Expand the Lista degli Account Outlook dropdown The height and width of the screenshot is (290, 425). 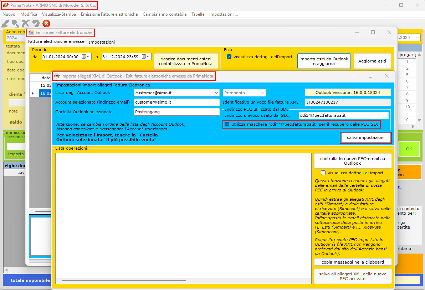click(216, 92)
